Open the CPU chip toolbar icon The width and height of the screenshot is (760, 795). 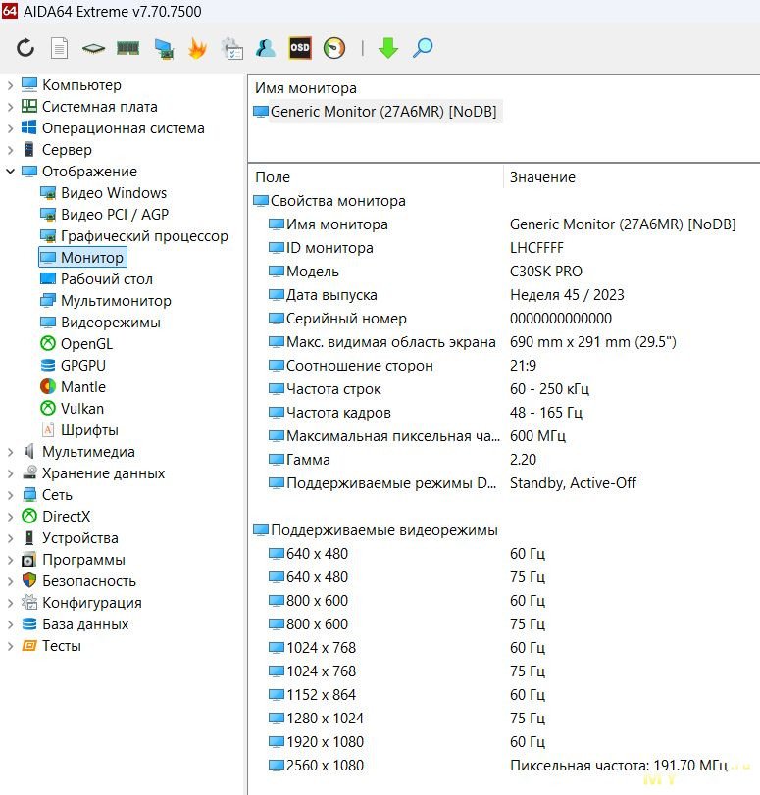(x=93, y=49)
